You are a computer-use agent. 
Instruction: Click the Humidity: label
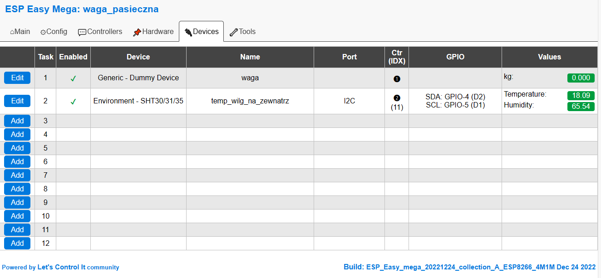pyautogui.click(x=519, y=105)
